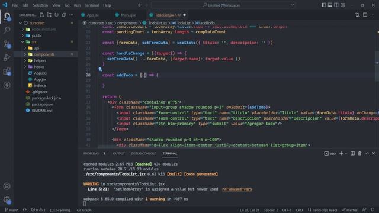Open the Thunder Client lightning icon
Viewport: 379px width, 213px height.
[7, 85]
